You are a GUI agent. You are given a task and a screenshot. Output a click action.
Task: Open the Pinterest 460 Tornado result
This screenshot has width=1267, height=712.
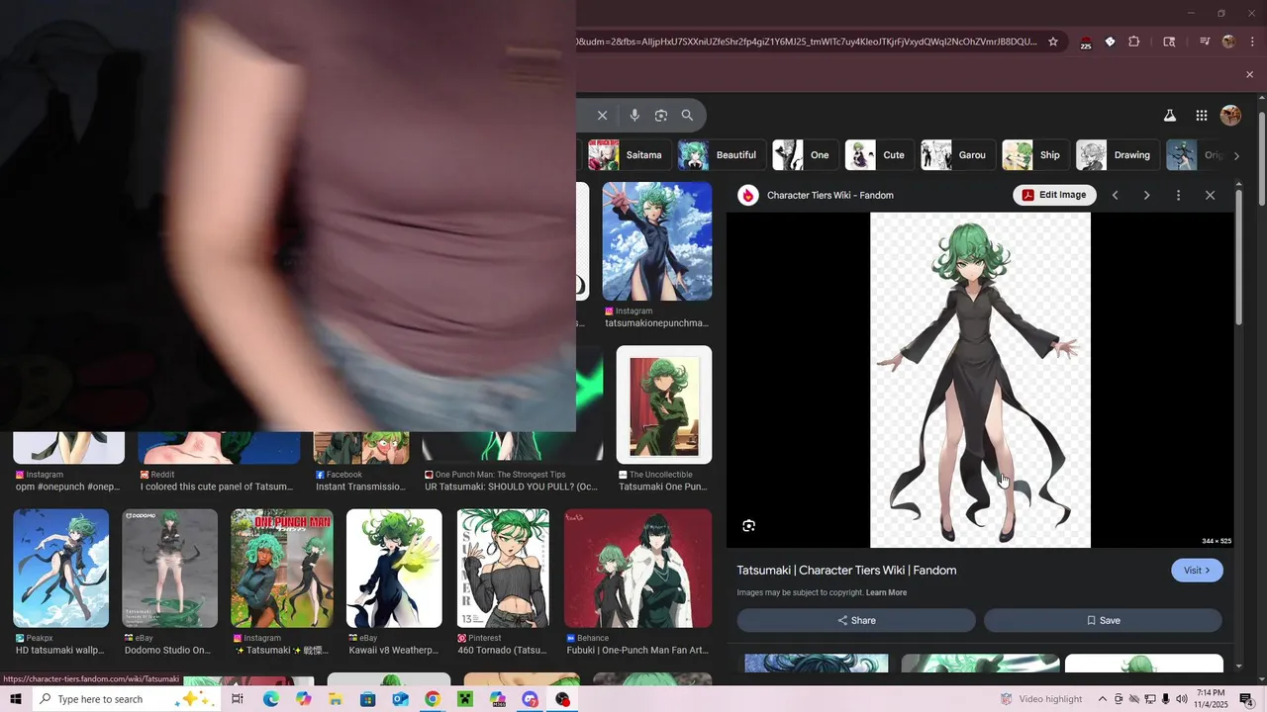[503, 568]
